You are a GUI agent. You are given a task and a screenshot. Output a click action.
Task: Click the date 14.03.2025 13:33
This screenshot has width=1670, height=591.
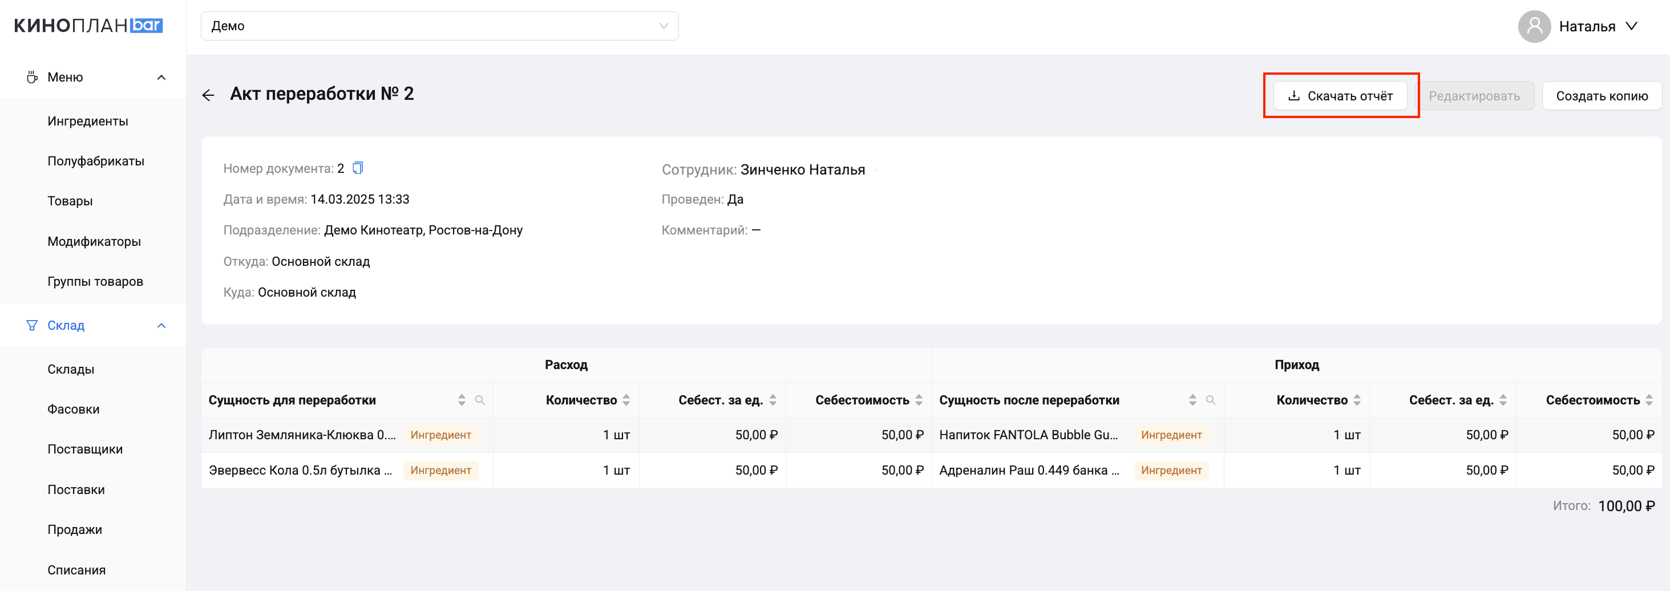(360, 199)
